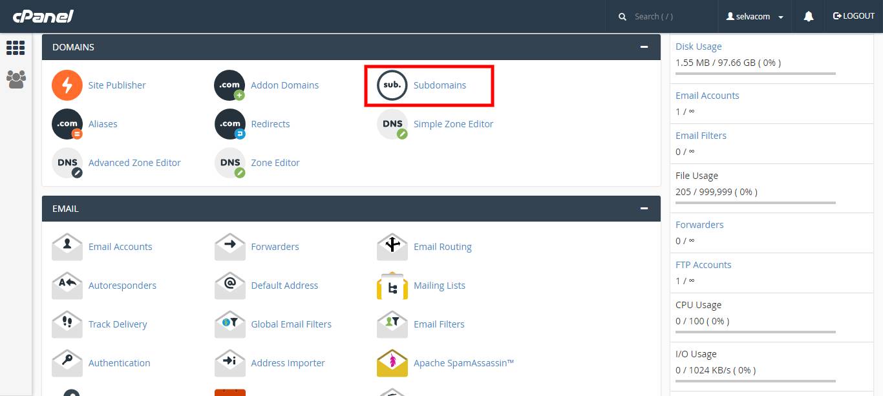
Task: Open the Redirects icon
Action: 230,124
